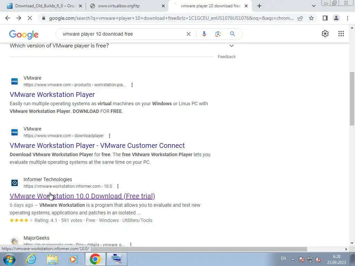The width and height of the screenshot is (355, 266).
Task: Click the network tray icon
Action: (x=310, y=259)
